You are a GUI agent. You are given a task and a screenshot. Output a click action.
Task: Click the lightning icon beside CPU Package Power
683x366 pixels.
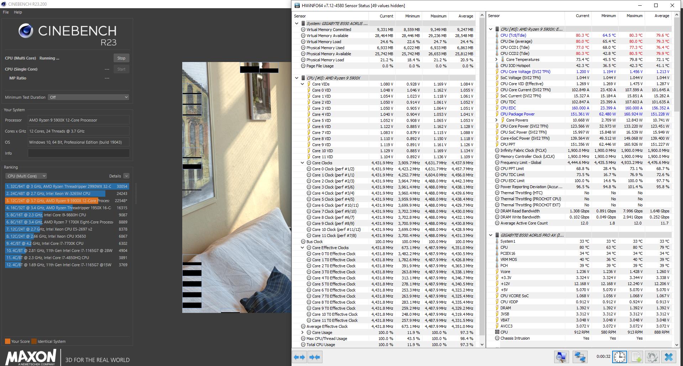[497, 114]
